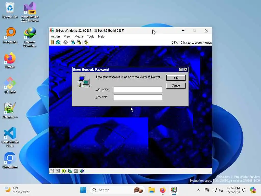Click the 86Box taskbar icon
The width and height of the screenshot is (261, 196).
click(x=174, y=190)
